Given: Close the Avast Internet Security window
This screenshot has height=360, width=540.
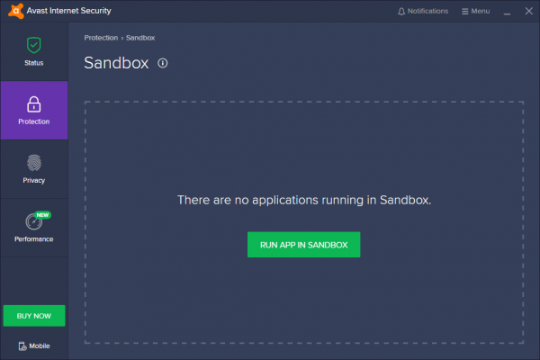Looking at the screenshot, I should tap(527, 12).
